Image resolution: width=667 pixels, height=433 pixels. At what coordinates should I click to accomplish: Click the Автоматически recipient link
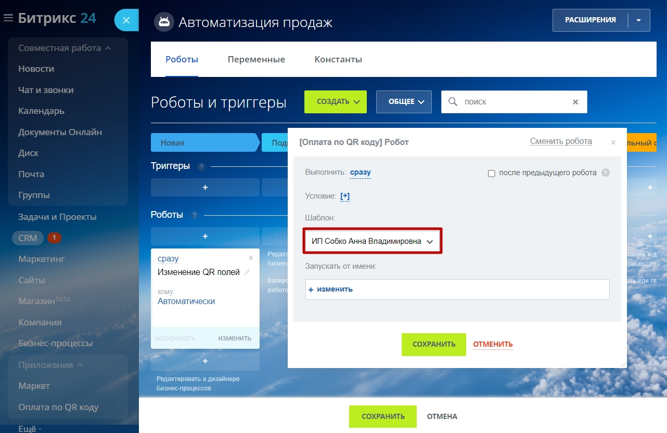(x=186, y=301)
